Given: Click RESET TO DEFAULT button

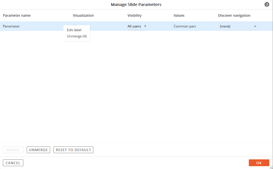Looking at the screenshot, I should (x=73, y=150).
